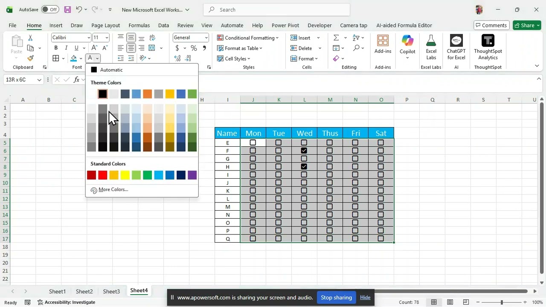
Task: Select the column P header
Action: pos(407,100)
